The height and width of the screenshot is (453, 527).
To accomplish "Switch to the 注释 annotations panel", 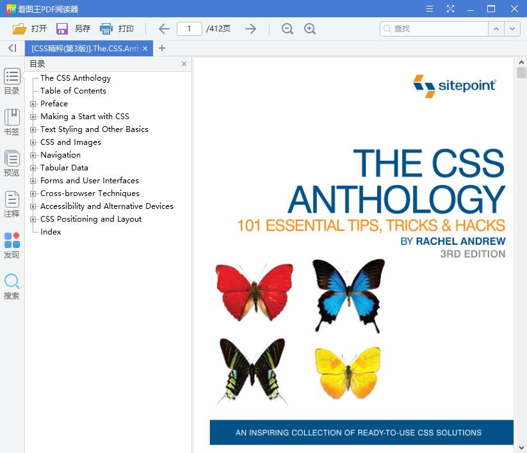I will 12,200.
